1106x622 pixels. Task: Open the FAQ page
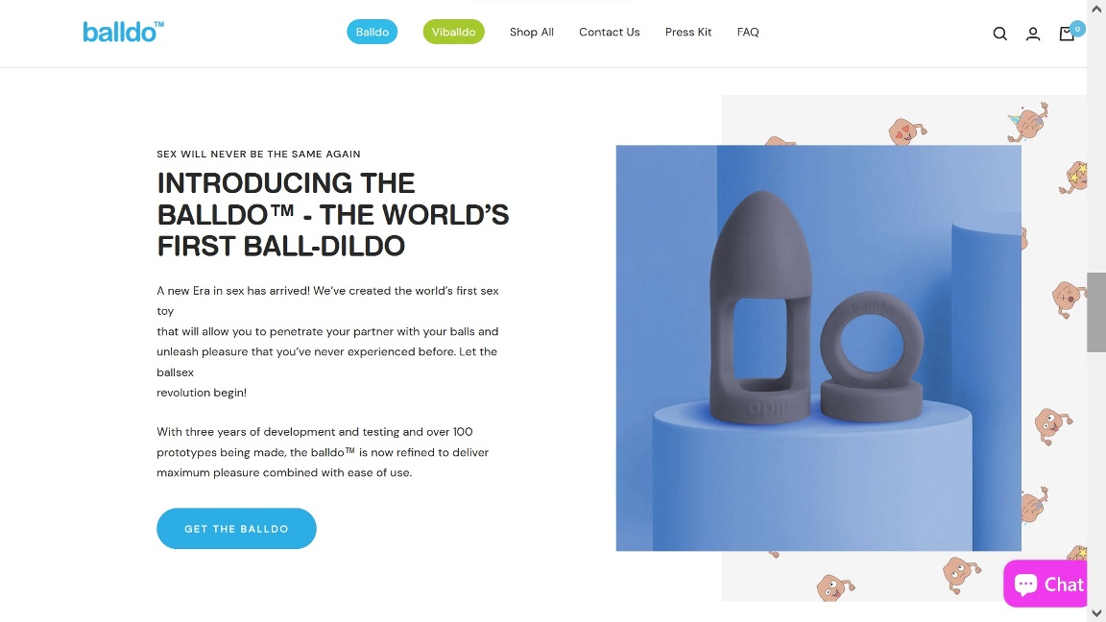point(748,32)
